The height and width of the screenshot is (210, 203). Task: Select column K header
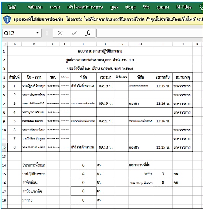pyautogui.click(x=197, y=44)
